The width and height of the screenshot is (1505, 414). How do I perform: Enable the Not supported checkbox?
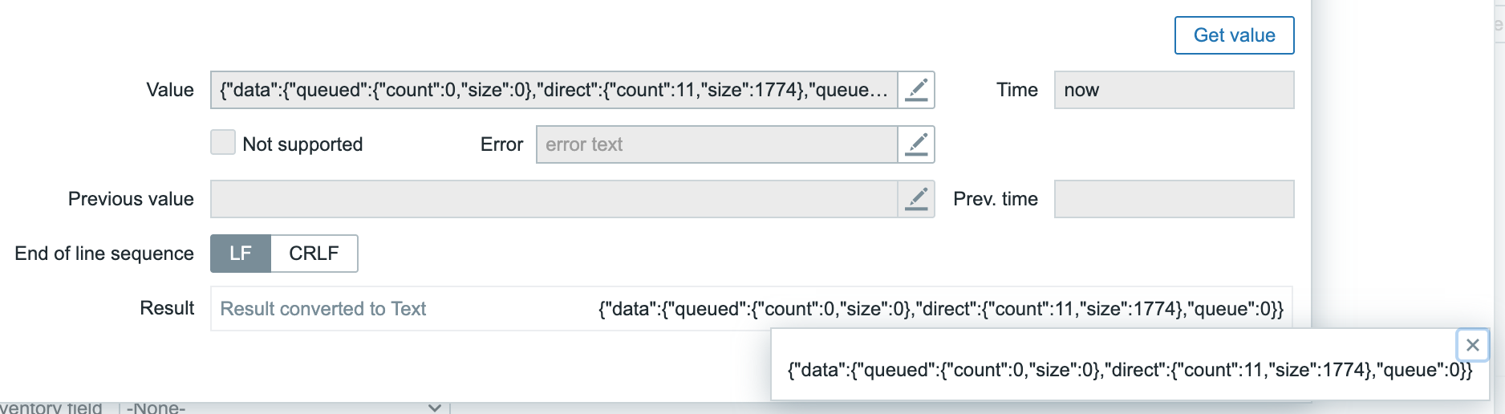pyautogui.click(x=223, y=143)
